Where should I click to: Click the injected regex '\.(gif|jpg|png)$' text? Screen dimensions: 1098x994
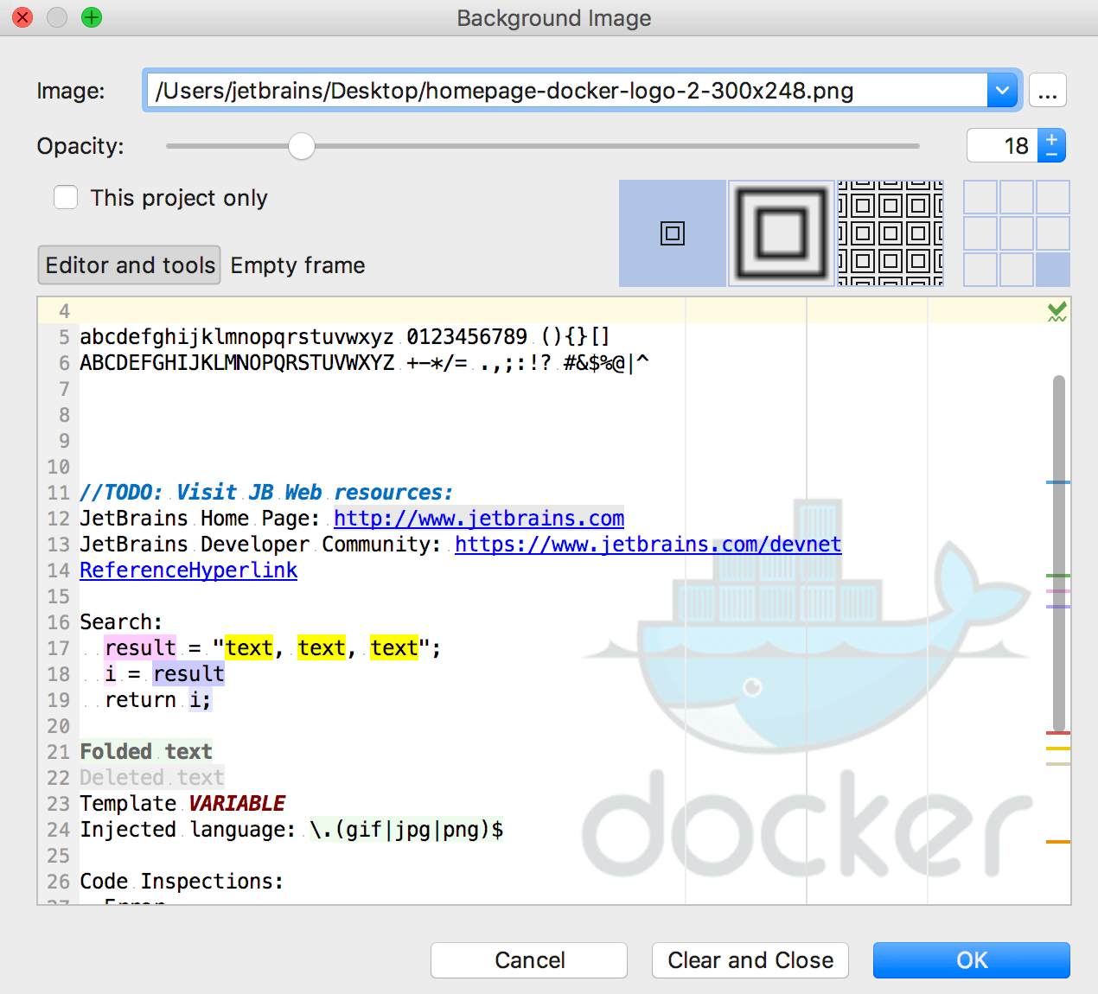click(406, 829)
